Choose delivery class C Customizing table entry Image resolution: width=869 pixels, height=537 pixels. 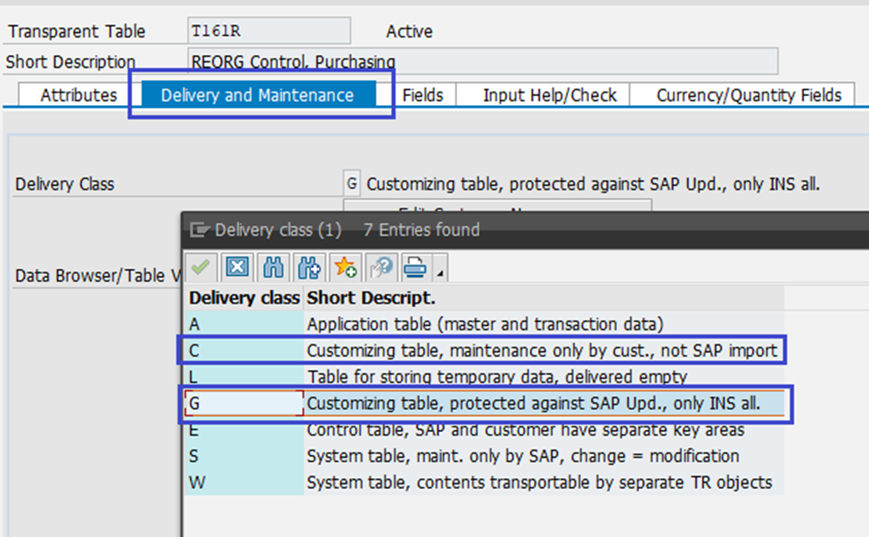pyautogui.click(x=542, y=351)
